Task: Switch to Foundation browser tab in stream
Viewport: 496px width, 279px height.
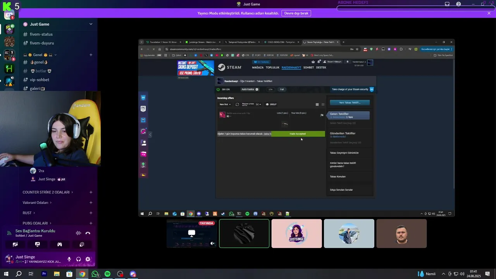Action: [x=164, y=42]
